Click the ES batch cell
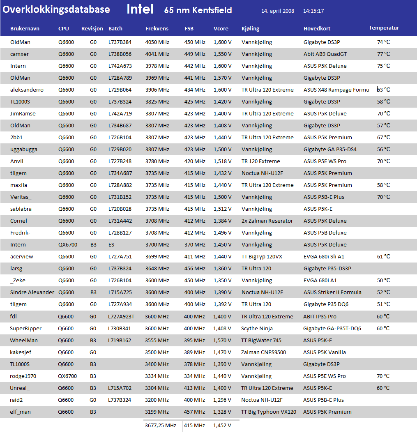 111,245
